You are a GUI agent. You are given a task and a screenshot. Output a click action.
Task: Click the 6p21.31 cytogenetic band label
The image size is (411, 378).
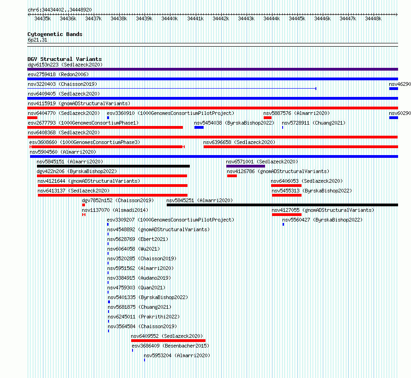37,40
